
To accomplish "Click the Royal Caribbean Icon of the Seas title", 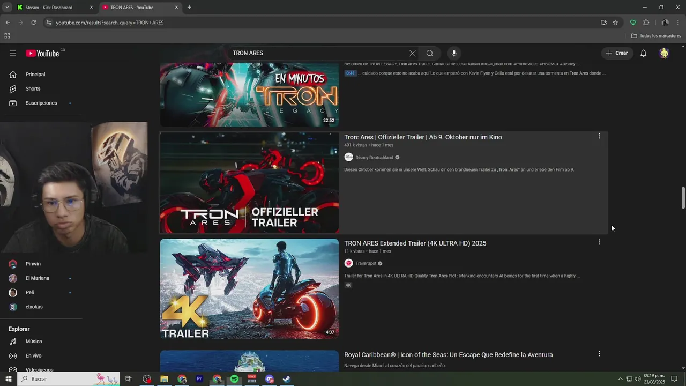I will point(448,355).
